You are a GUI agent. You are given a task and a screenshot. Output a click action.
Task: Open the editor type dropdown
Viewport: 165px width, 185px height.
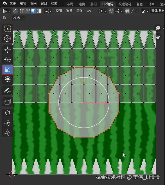(6, 11)
